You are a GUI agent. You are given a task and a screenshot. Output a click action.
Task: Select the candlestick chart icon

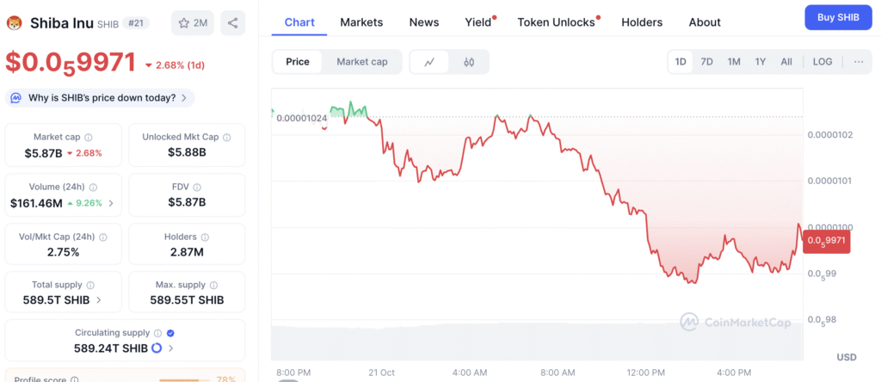point(469,62)
